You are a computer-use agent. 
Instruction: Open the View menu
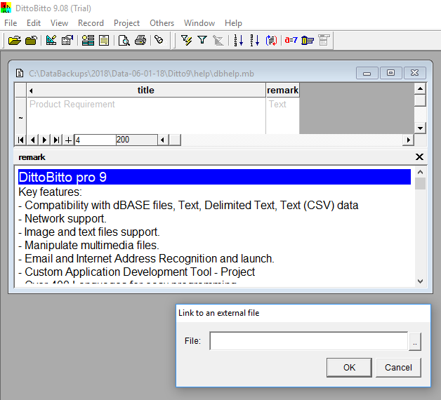pos(60,23)
